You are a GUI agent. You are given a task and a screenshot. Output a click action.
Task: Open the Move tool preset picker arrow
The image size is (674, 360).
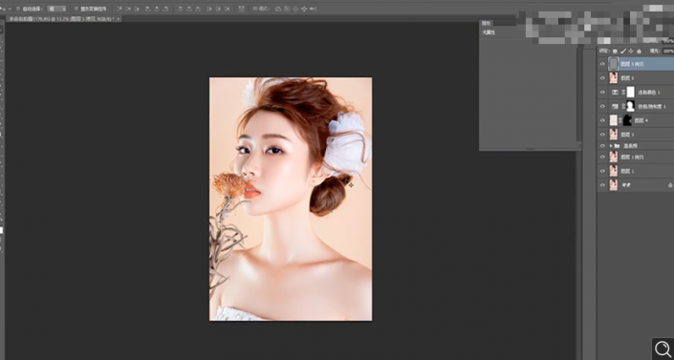tap(10, 9)
